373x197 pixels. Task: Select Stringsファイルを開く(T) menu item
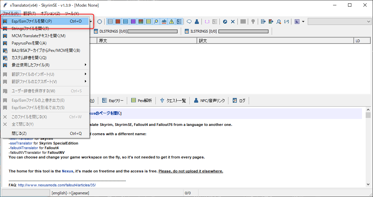(x=45, y=29)
